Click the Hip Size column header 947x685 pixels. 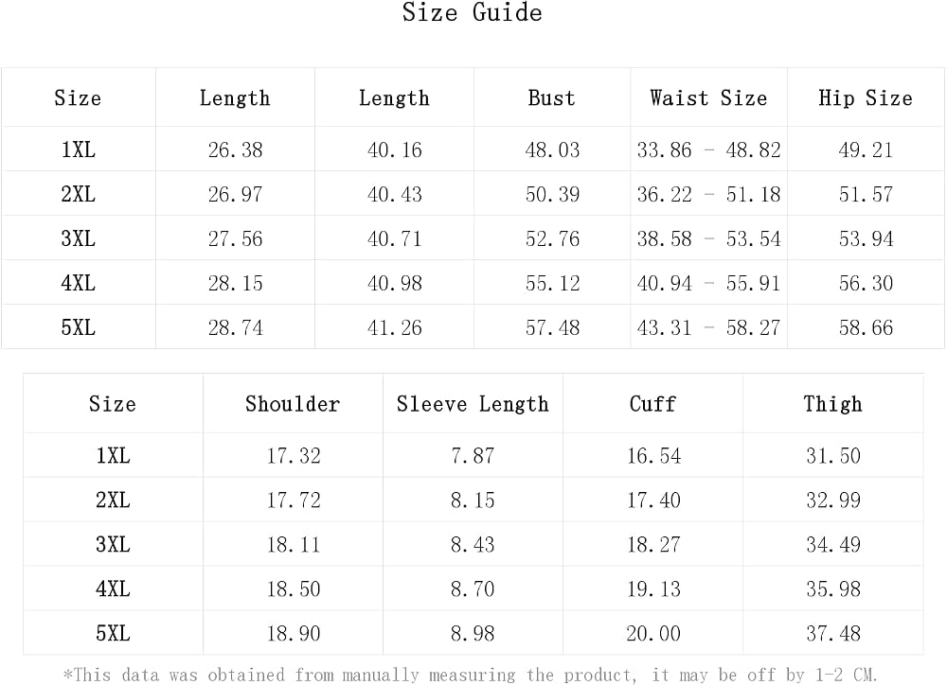click(866, 97)
